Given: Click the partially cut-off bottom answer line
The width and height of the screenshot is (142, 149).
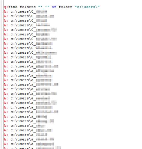Looking at the screenshot, I should click(32, 148).
